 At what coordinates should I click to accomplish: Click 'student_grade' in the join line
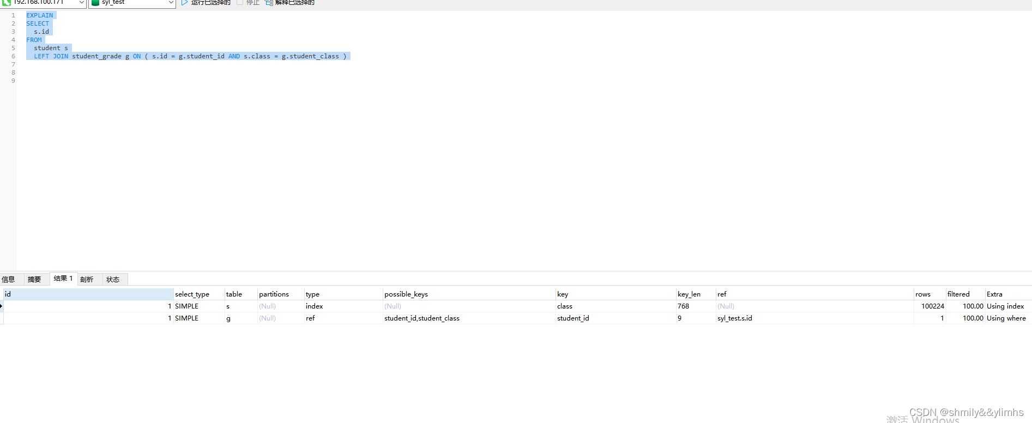[x=96, y=56]
